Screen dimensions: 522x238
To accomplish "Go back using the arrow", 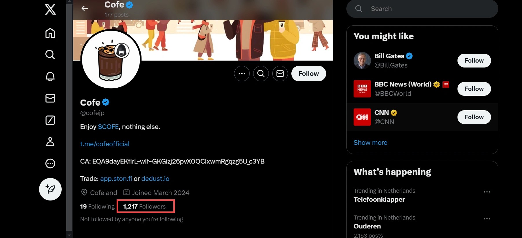I will (x=84, y=8).
